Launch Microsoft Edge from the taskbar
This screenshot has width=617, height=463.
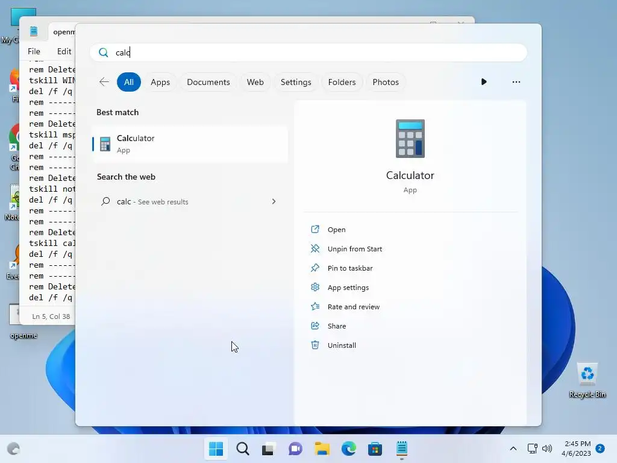tap(349, 449)
